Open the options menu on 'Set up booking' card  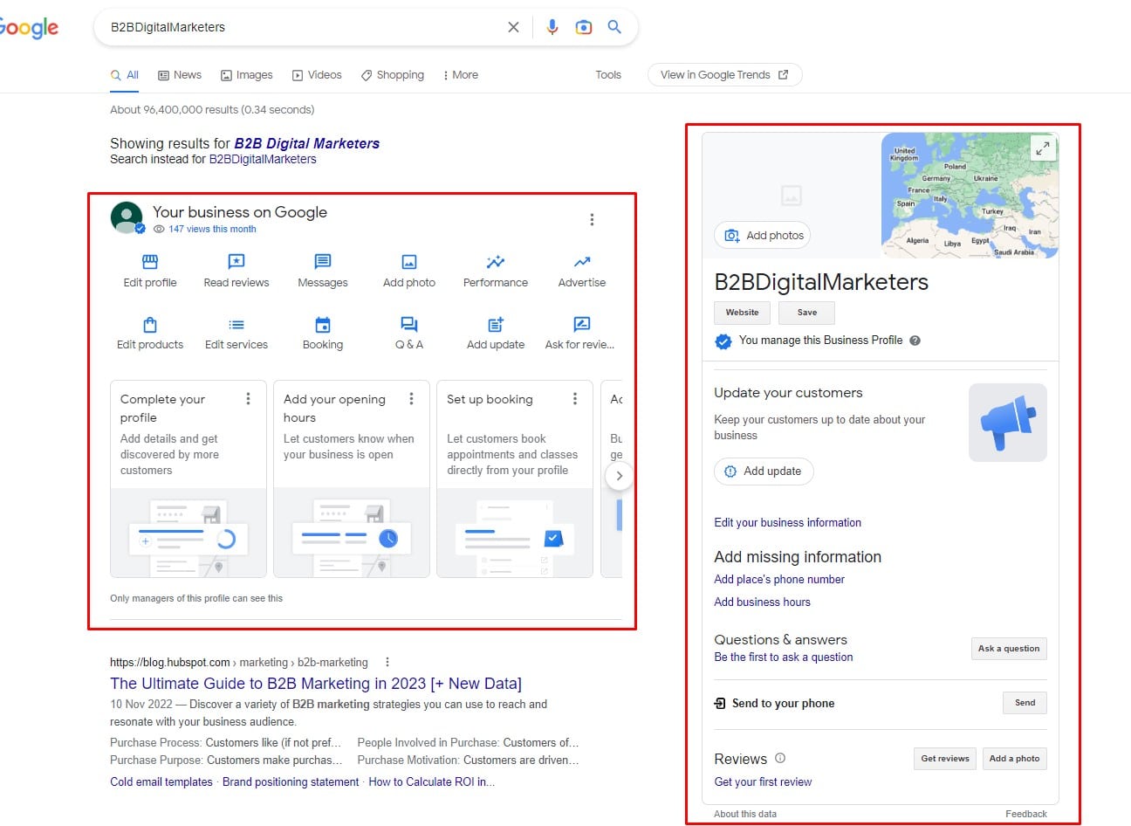tap(574, 398)
